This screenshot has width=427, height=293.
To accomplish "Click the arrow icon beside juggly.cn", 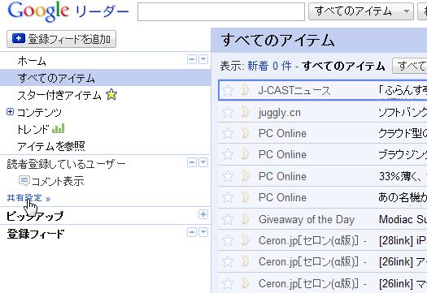I will pyautogui.click(x=246, y=112).
